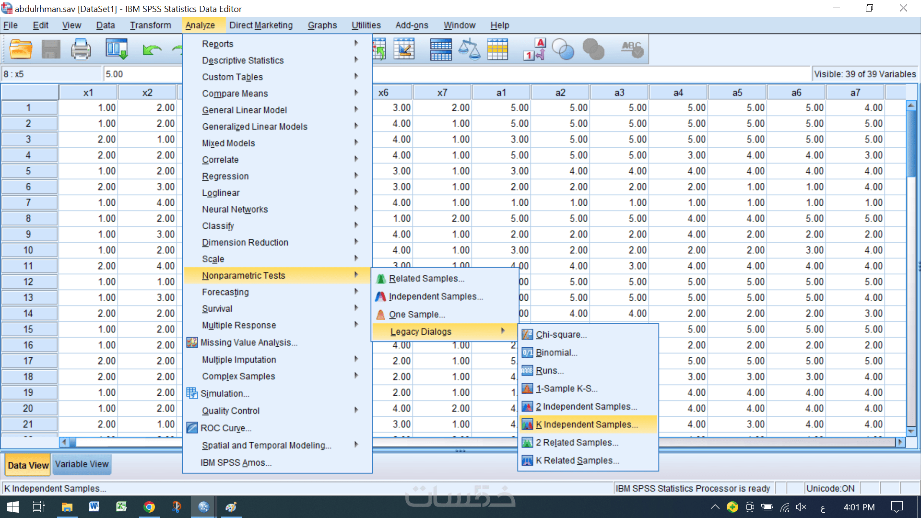Open the Transform menu
Image resolution: width=921 pixels, height=518 pixels.
(x=150, y=25)
